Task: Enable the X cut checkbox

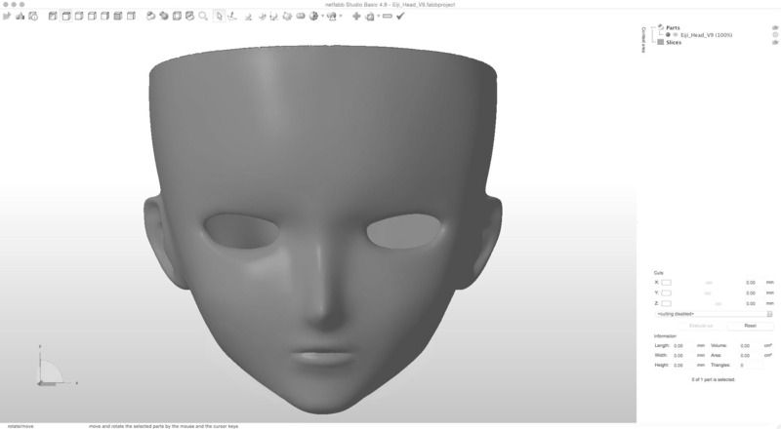Action: (666, 283)
